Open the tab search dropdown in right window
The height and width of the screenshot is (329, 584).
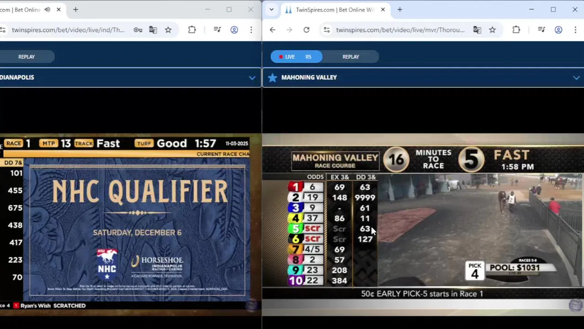[271, 10]
